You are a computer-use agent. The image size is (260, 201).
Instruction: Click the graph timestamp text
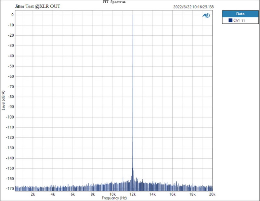coord(193,6)
